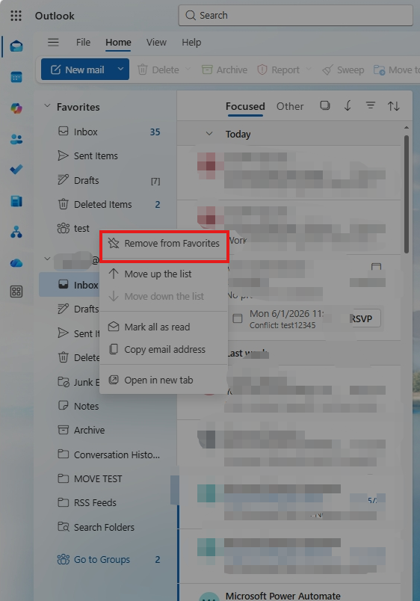
Task: Click the jump-to arrow icon beside Other
Action: (x=348, y=106)
